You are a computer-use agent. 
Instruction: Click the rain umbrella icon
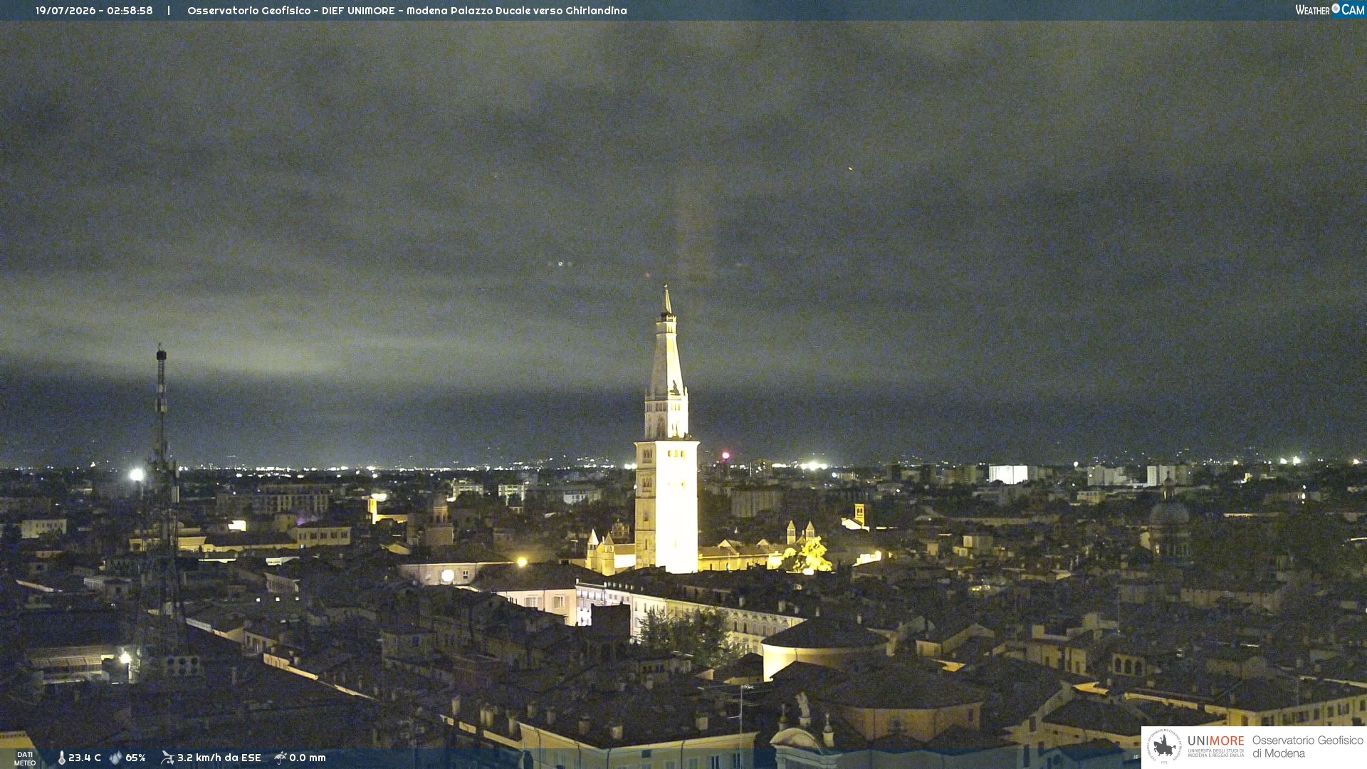pyautogui.click(x=281, y=758)
